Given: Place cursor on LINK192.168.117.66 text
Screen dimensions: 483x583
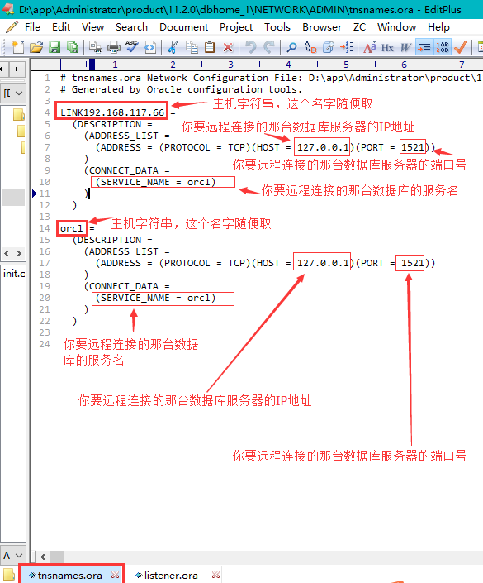Looking at the screenshot, I should pyautogui.click(x=112, y=112).
